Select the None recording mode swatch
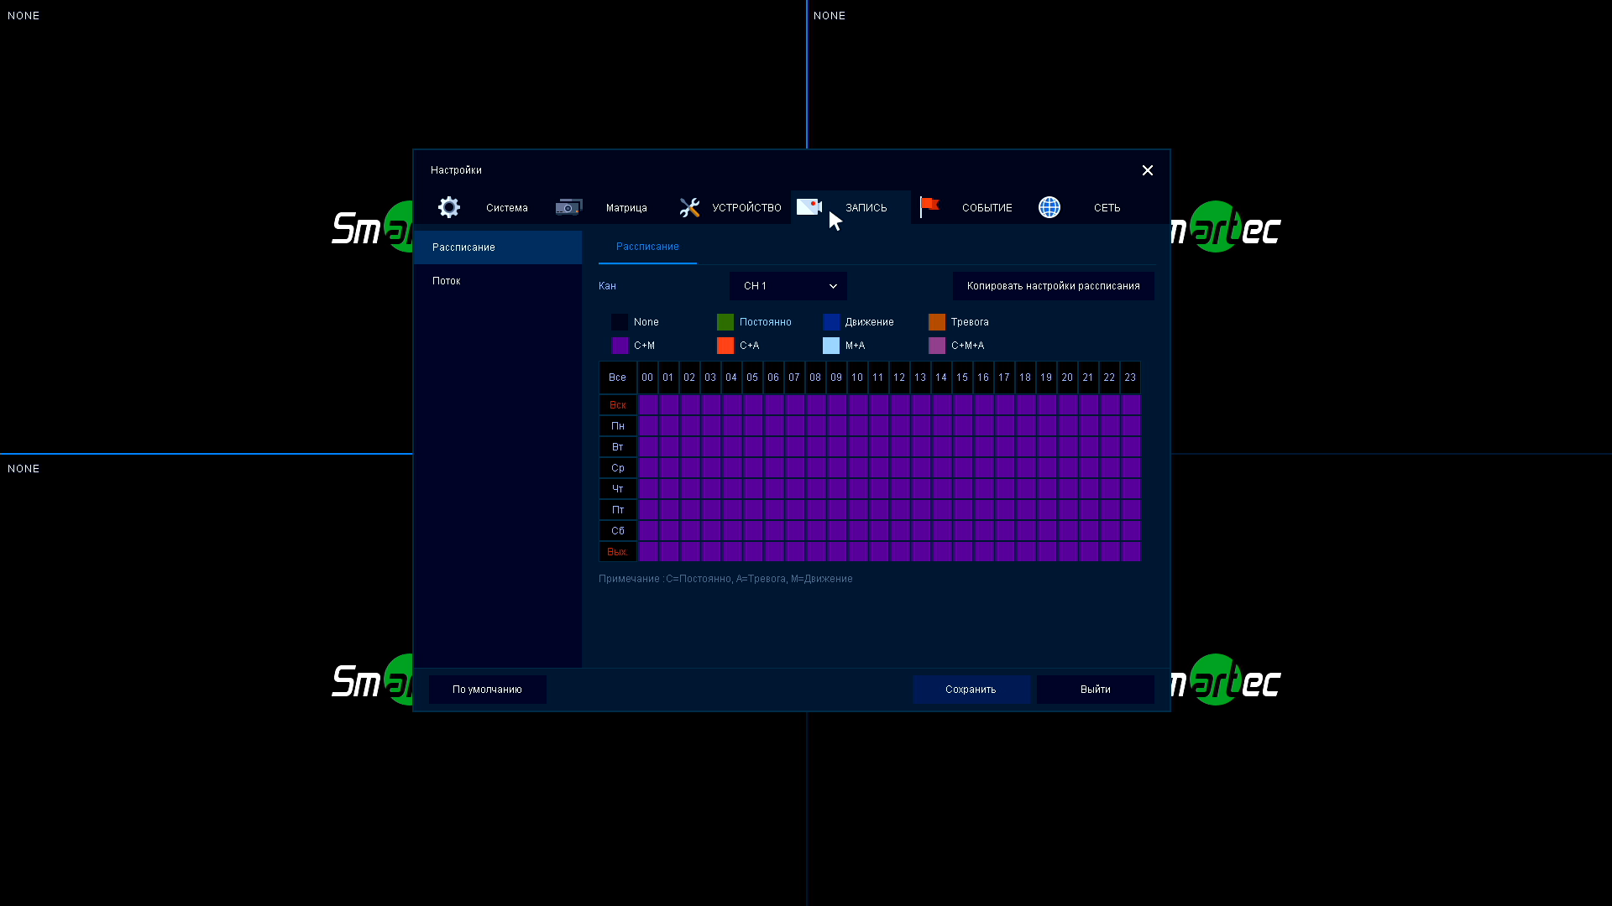The width and height of the screenshot is (1612, 906). [x=620, y=322]
